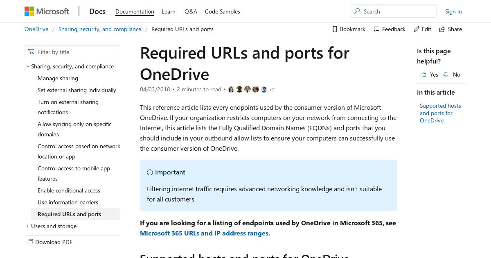The height and width of the screenshot is (258, 491).
Task: Rate page not helpful with No
Action: (x=452, y=75)
